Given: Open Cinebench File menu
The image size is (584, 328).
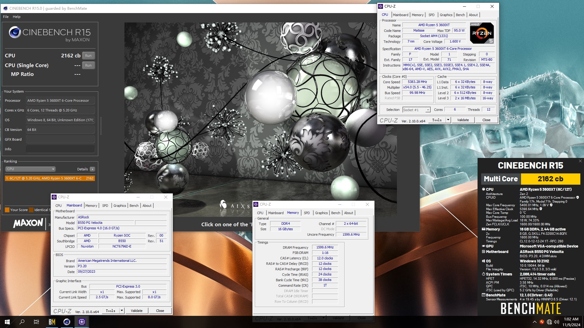Looking at the screenshot, I should coord(6,17).
